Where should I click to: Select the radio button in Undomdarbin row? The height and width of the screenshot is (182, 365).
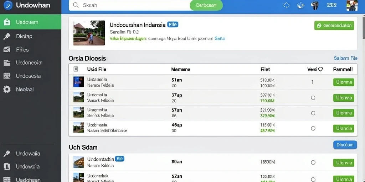[313, 162]
